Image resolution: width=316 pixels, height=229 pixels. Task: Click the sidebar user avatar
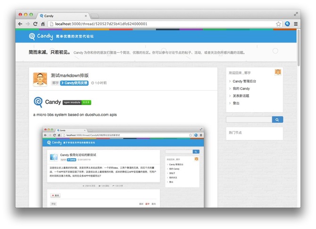[x=278, y=72]
